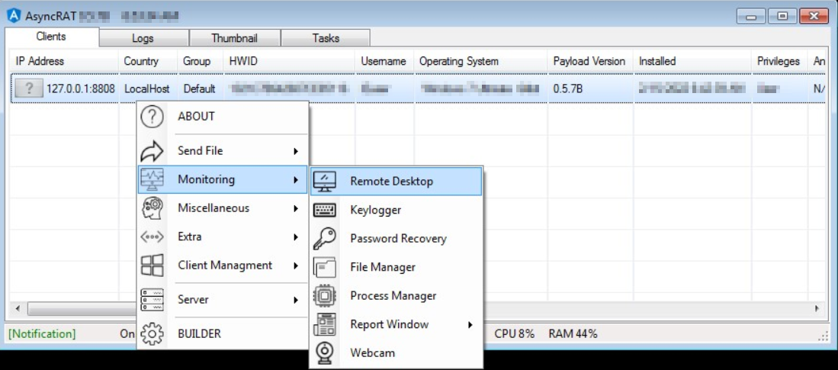Click the Client Managment windows icon

153,265
